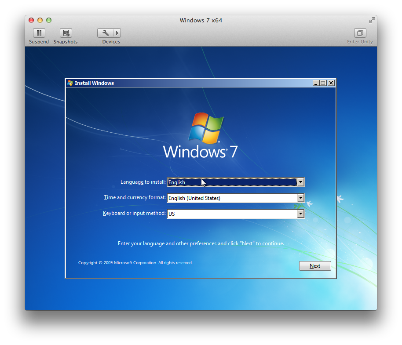Screen dimensions: 402x345
Task: Click the Suspend pause icon
Action: click(x=39, y=33)
